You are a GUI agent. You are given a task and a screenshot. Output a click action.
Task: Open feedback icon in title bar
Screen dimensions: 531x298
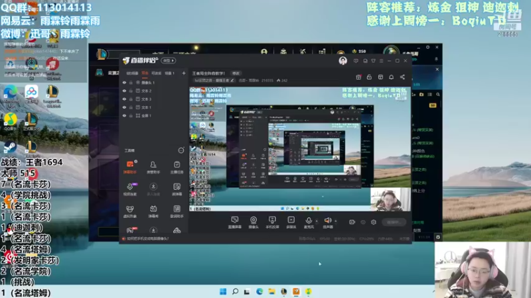point(365,61)
